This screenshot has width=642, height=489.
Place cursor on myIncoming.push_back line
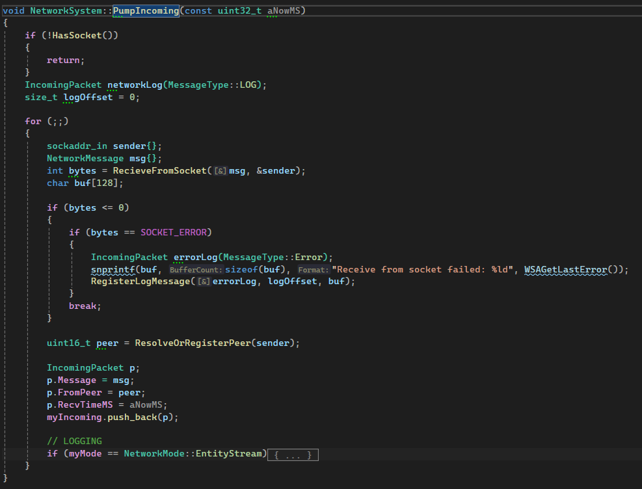(x=112, y=417)
